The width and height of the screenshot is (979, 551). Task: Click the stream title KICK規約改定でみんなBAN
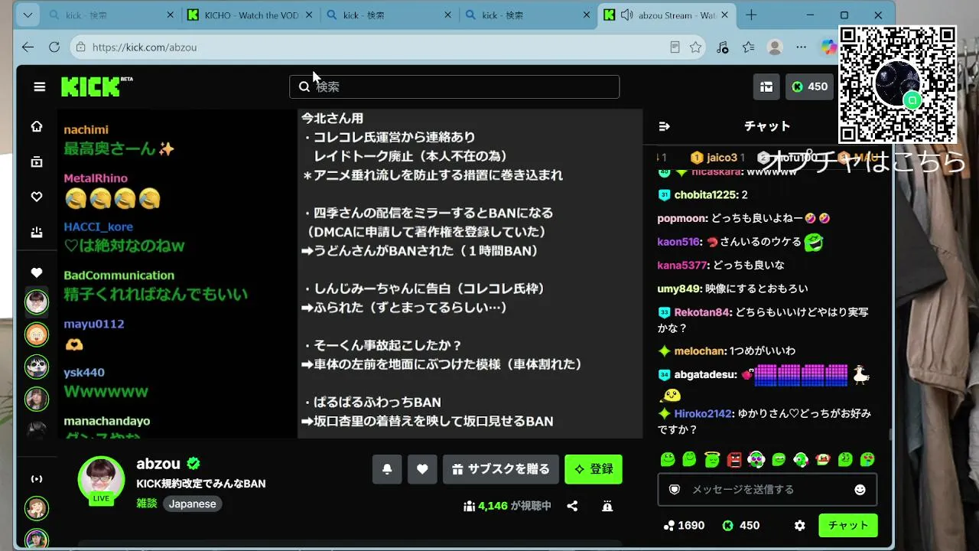201,484
